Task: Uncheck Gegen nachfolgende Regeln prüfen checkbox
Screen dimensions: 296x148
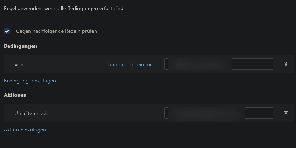Action: [x=7, y=31]
